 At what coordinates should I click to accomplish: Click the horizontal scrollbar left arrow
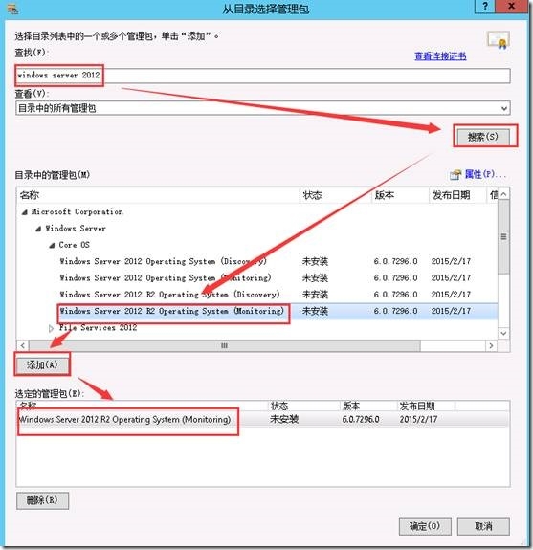pos(22,346)
